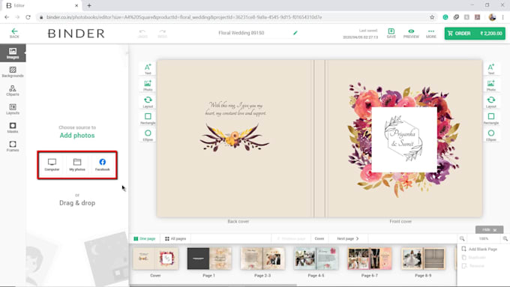
Task: Click the Cover page label in navigation
Action: pos(319,238)
